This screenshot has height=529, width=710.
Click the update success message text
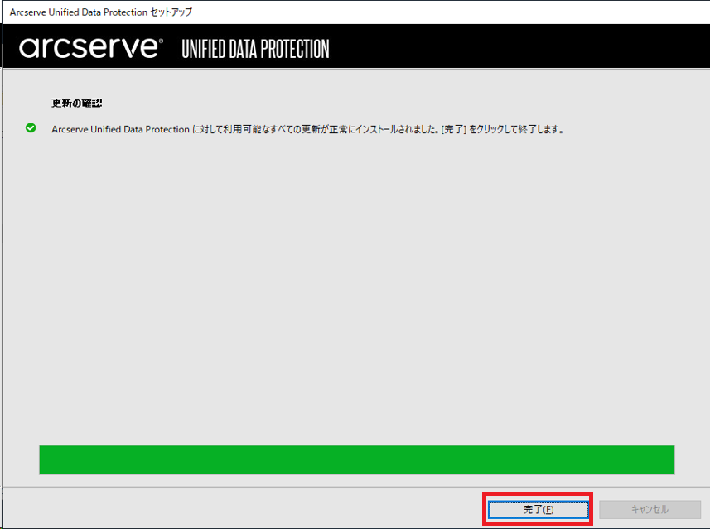click(308, 129)
